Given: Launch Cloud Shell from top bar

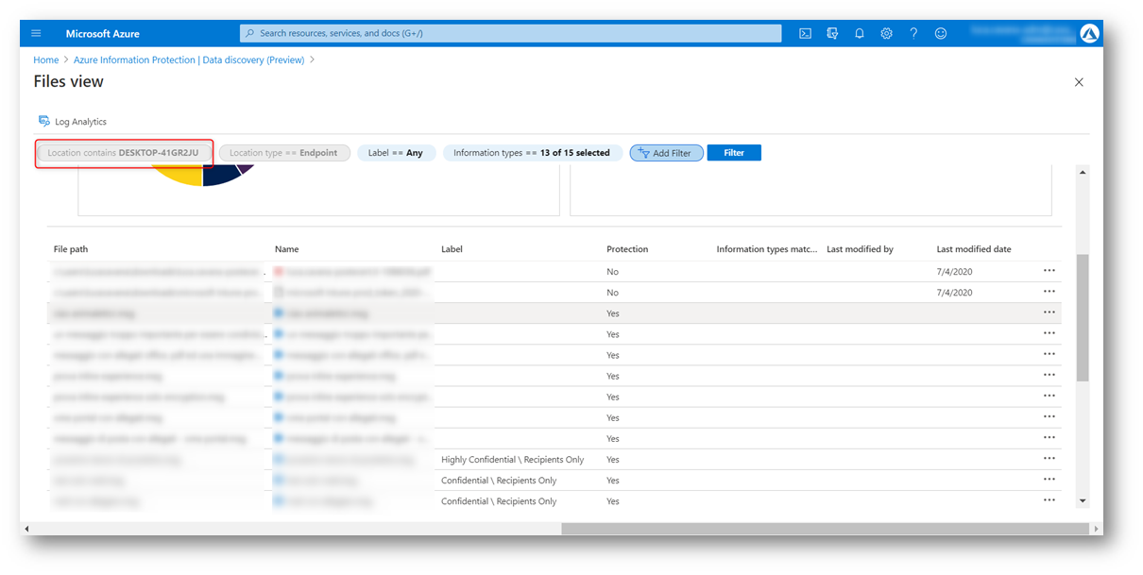Looking at the screenshot, I should tap(805, 33).
